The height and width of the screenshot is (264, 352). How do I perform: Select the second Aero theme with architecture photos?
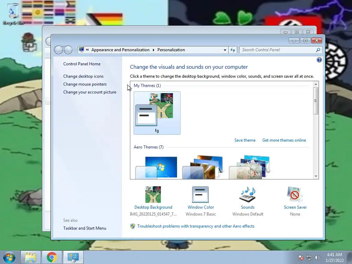click(203, 167)
